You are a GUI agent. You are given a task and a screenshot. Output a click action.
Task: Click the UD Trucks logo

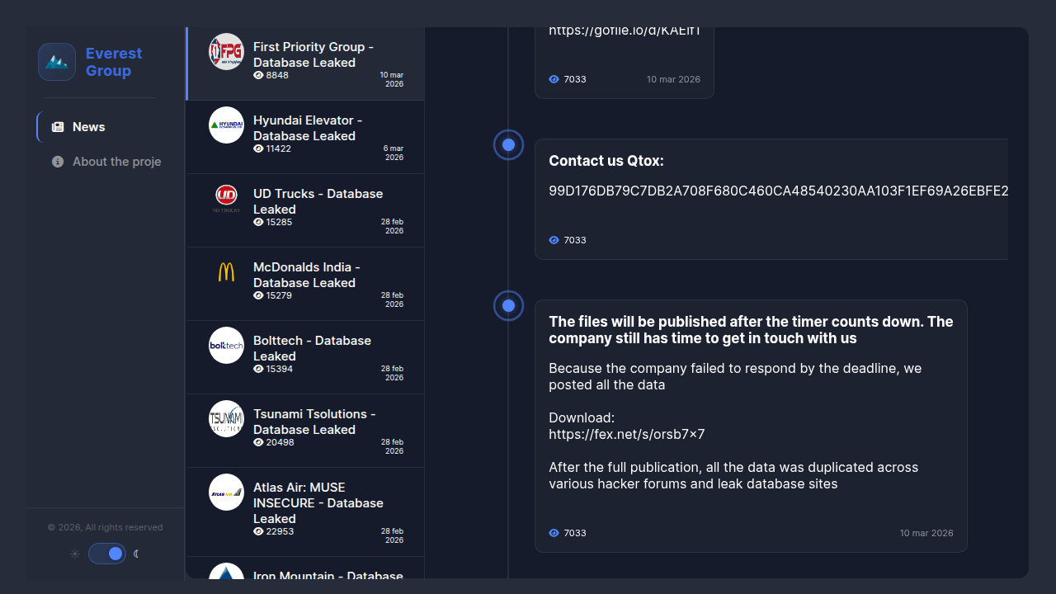pos(226,198)
